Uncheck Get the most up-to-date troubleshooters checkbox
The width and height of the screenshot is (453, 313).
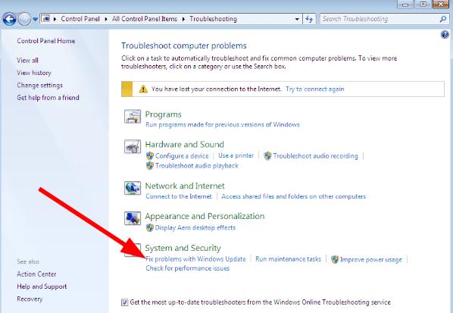click(124, 302)
